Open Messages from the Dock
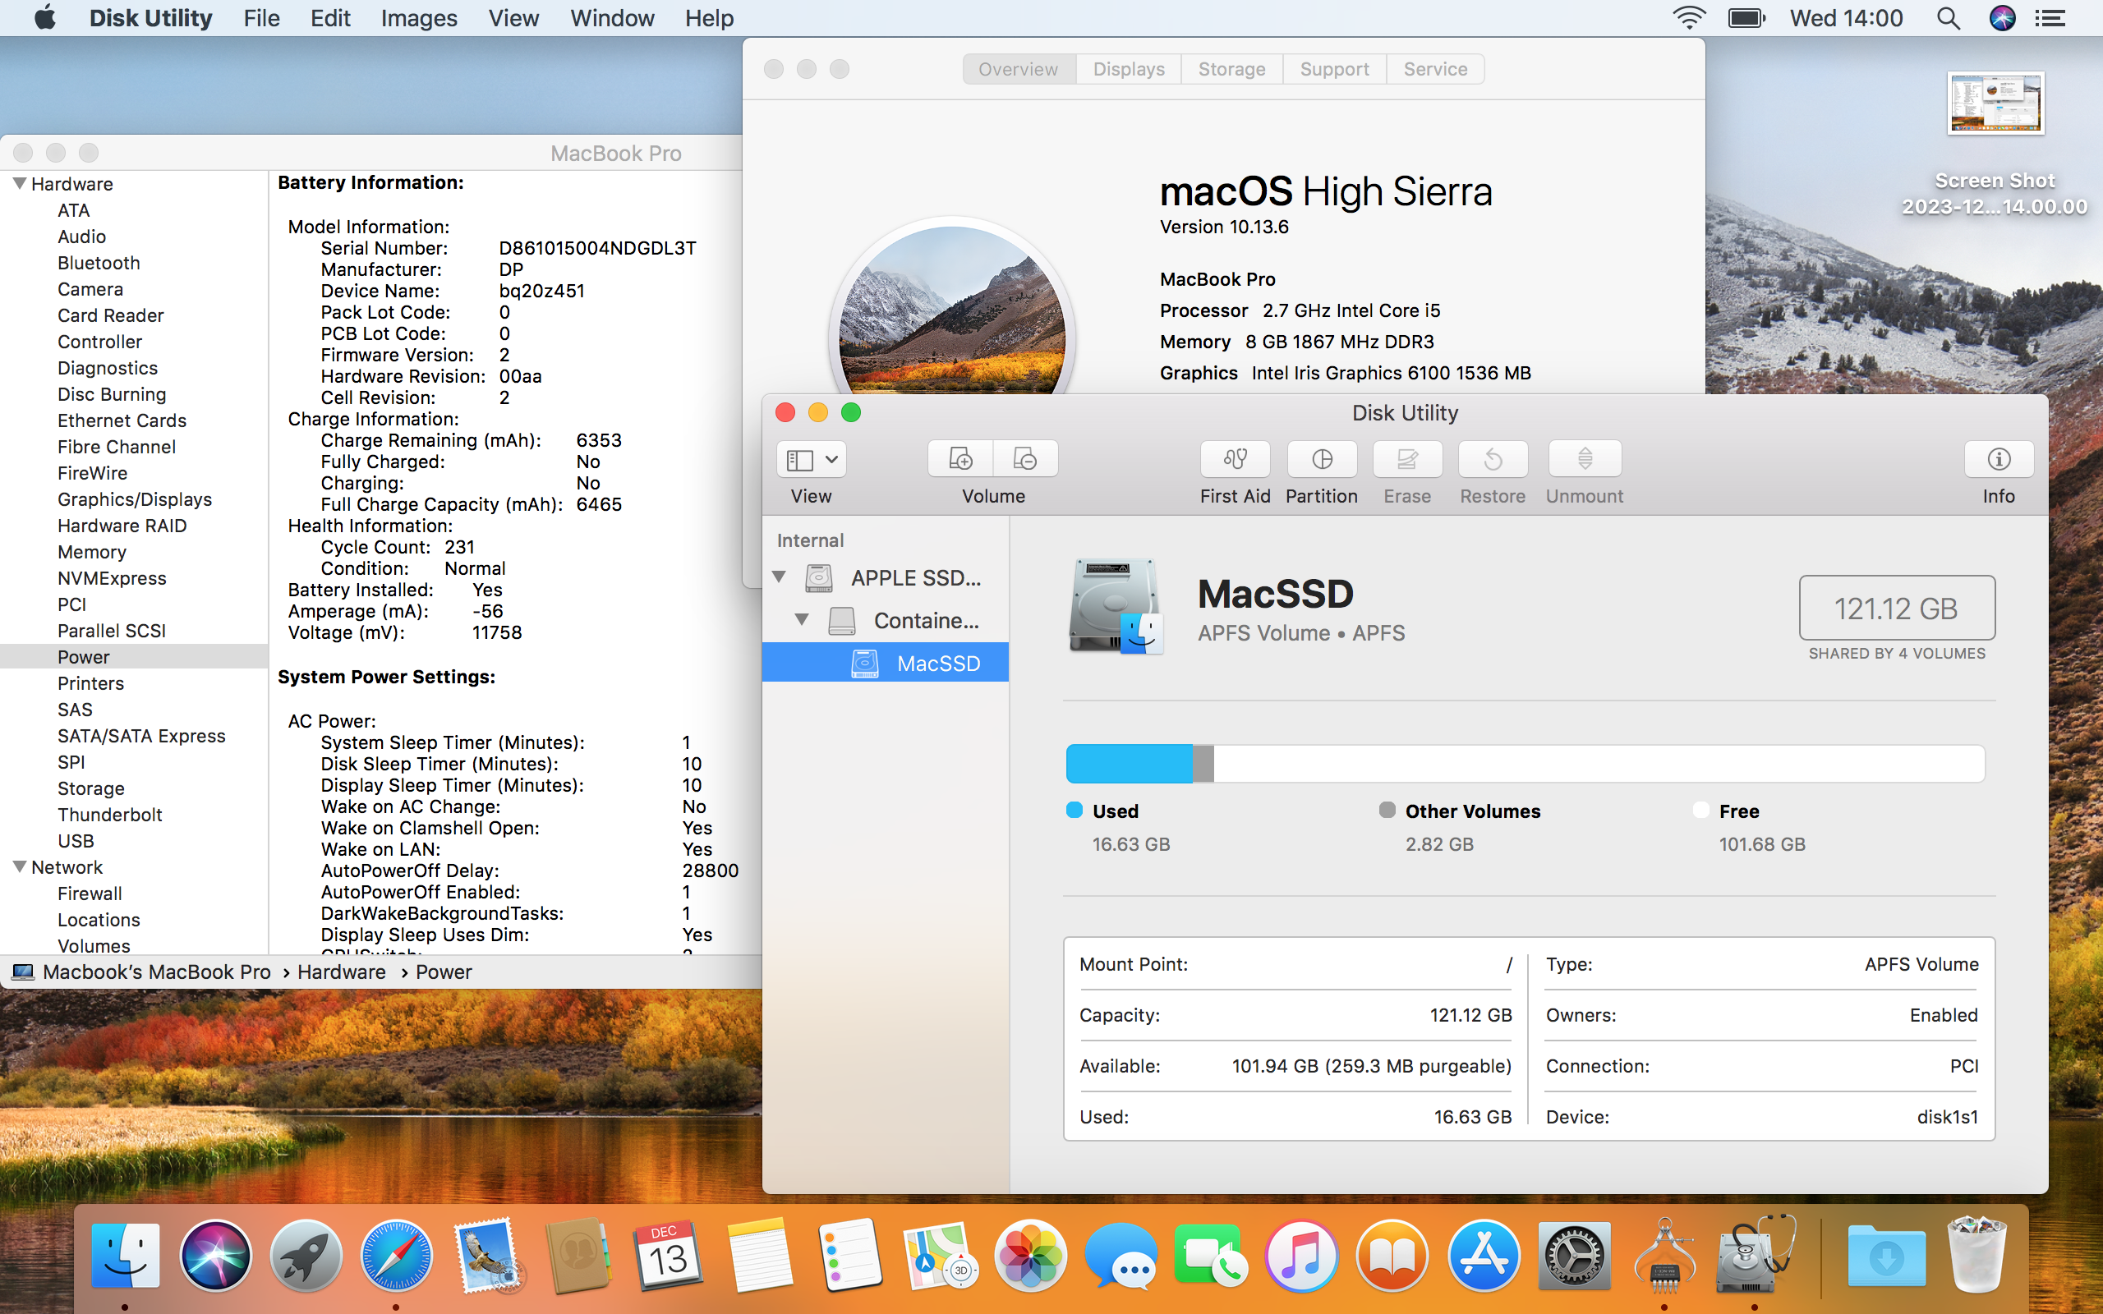Image resolution: width=2103 pixels, height=1314 pixels. 1121,1256
